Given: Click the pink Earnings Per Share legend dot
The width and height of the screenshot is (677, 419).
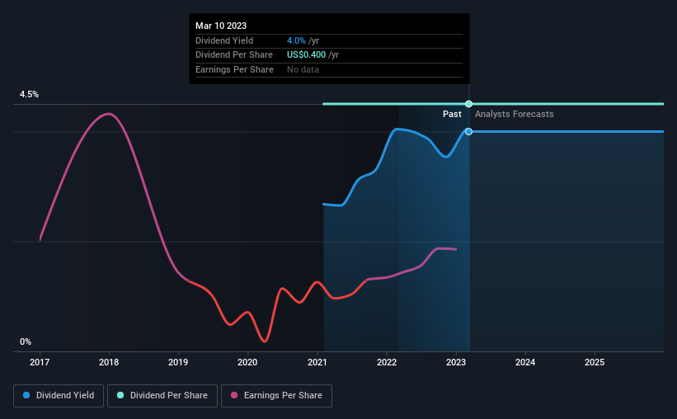Looking at the screenshot, I should pos(234,395).
